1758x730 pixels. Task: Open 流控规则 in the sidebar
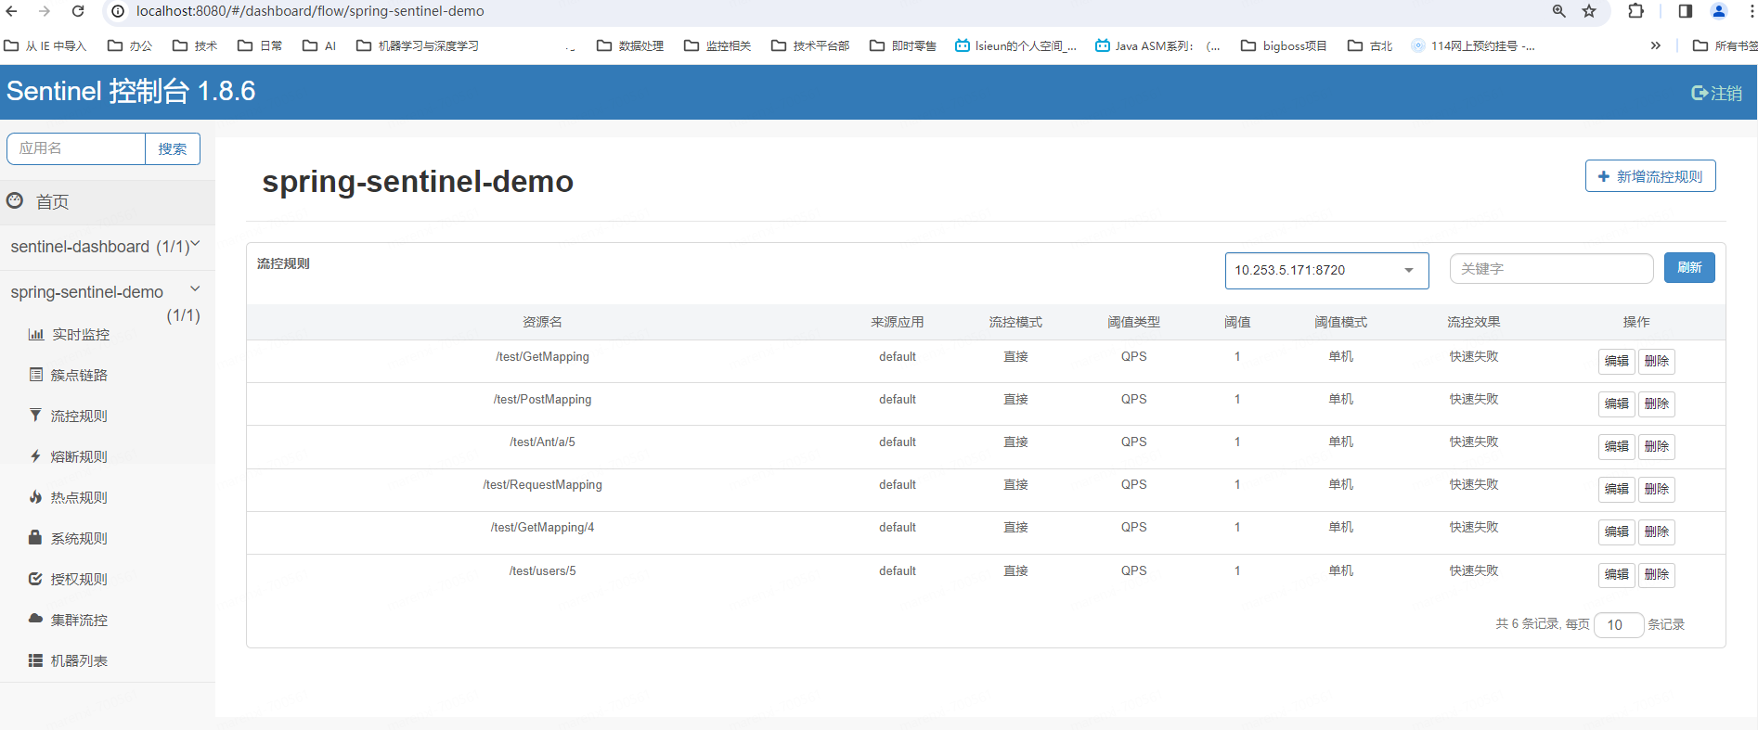pyautogui.click(x=79, y=416)
